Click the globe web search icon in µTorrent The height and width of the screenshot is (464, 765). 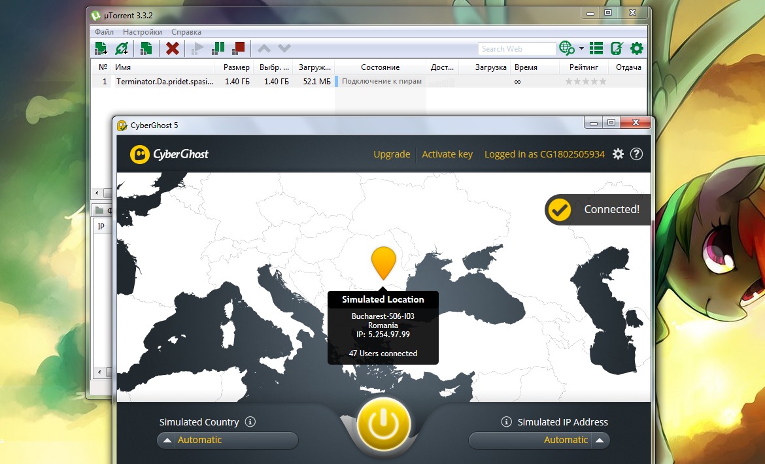tap(567, 48)
